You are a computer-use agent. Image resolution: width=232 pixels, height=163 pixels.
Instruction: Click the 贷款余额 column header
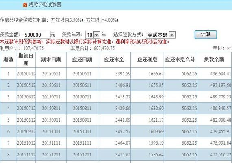pyautogui.click(x=214, y=60)
